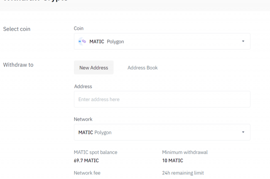Click the 'Select coin' section label
Viewport: 270px width, 179px height.
point(17,29)
